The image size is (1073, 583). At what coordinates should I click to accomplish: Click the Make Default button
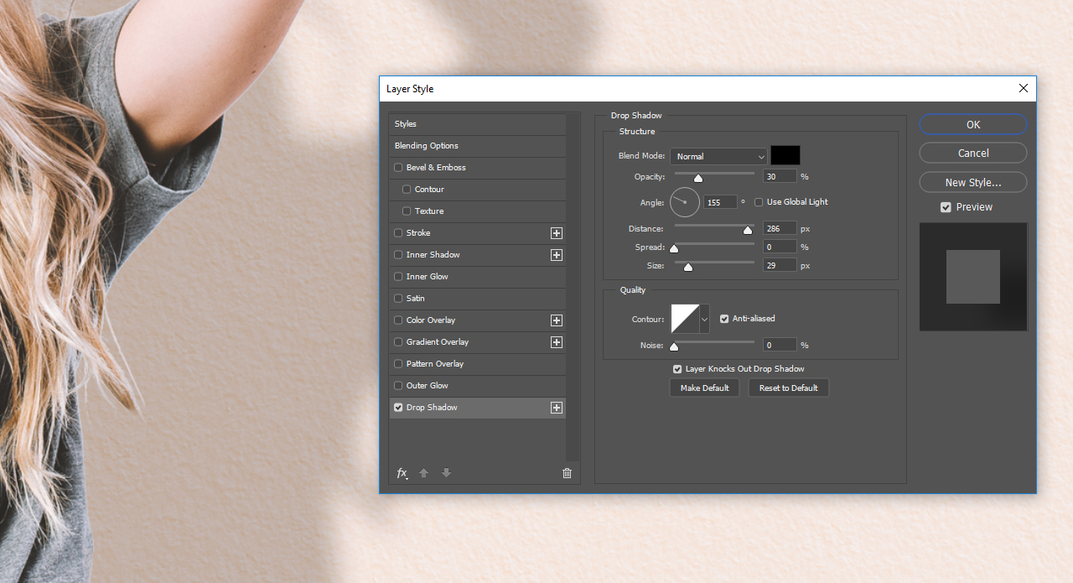(x=704, y=388)
